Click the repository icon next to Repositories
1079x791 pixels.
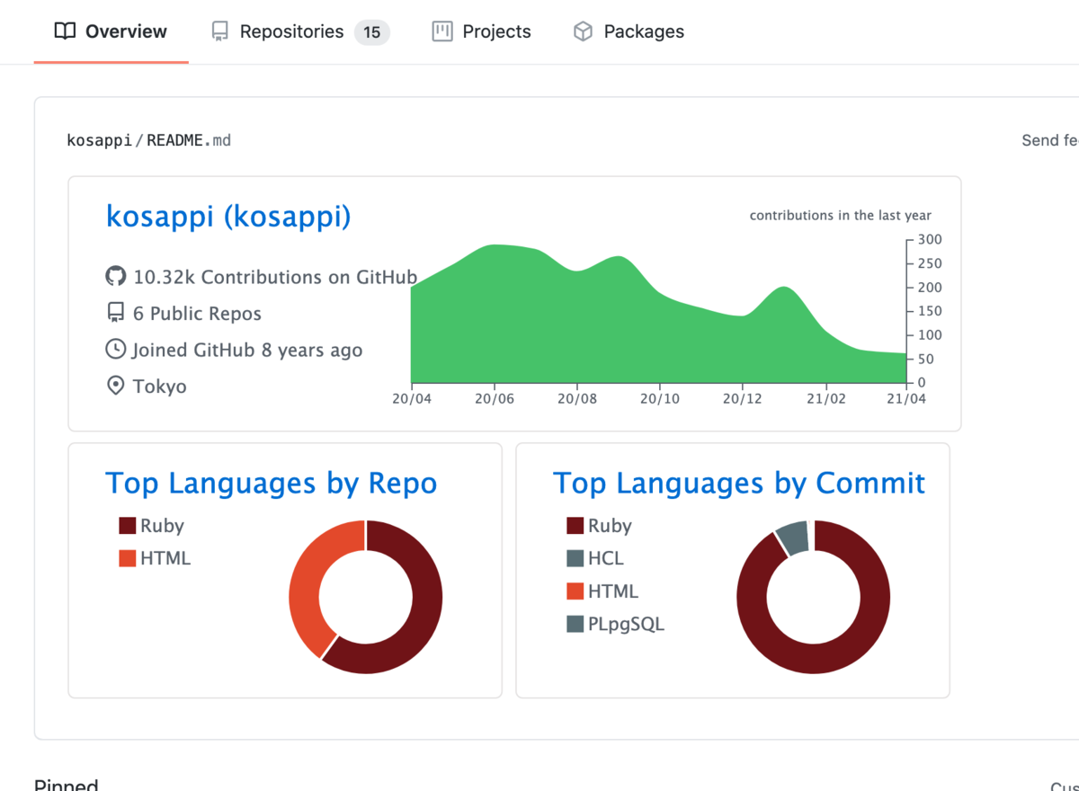(218, 31)
